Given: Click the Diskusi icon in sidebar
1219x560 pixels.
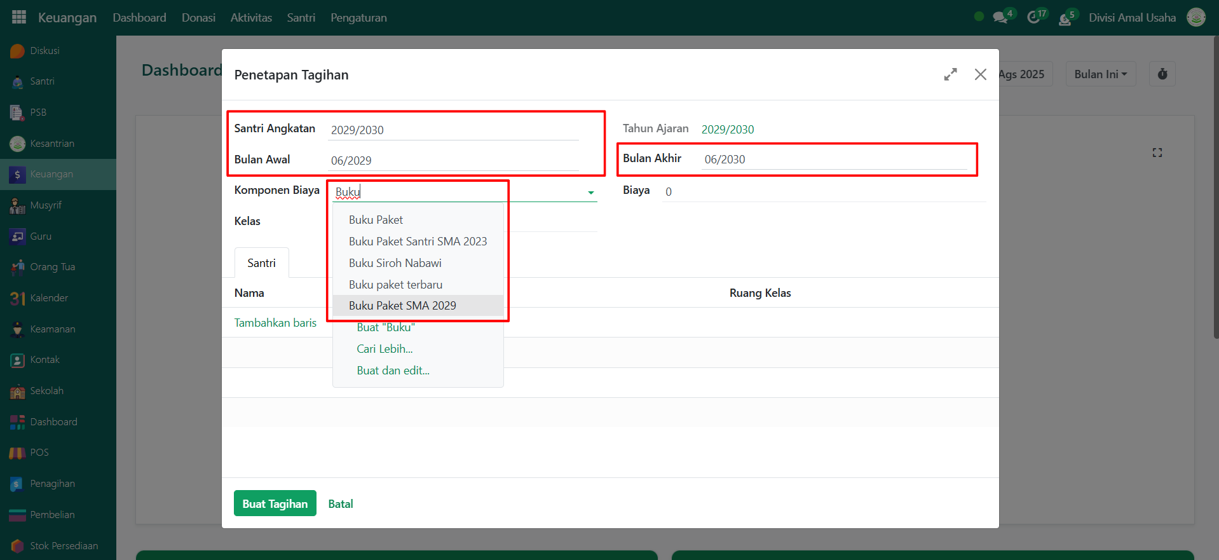Looking at the screenshot, I should coord(18,51).
